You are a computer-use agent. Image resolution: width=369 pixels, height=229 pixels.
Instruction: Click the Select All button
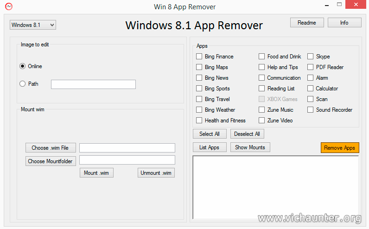(x=210, y=134)
